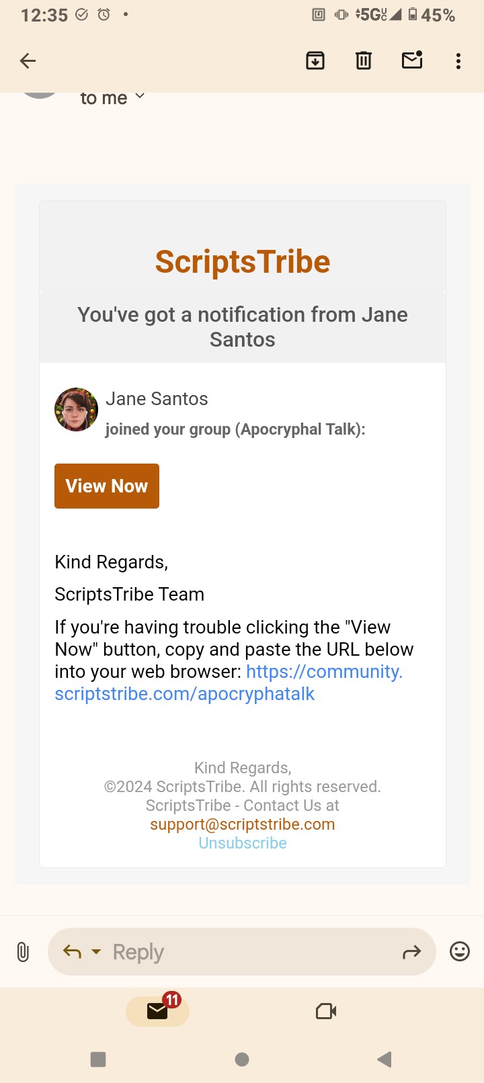Image resolution: width=484 pixels, height=1083 pixels.
Task: Mark the email as unread
Action: point(412,60)
